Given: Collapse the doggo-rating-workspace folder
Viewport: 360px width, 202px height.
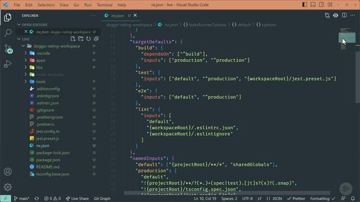Looking at the screenshot, I should tap(23, 46).
